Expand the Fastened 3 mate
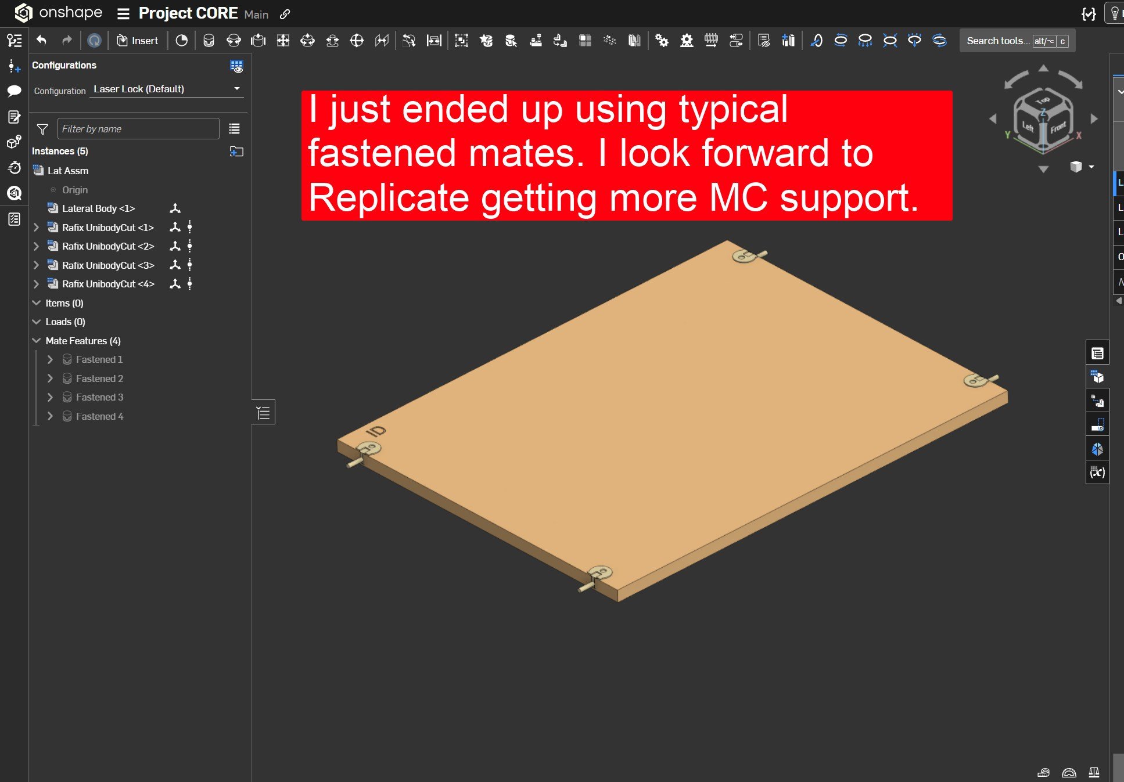 tap(50, 397)
